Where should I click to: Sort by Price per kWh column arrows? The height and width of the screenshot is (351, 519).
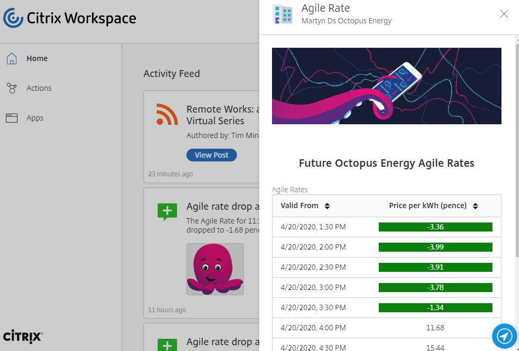(x=475, y=206)
